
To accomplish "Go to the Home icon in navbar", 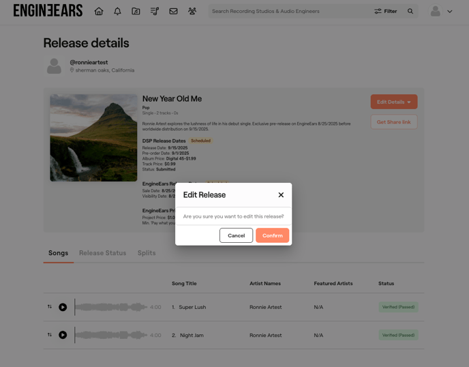I will 99,12.
